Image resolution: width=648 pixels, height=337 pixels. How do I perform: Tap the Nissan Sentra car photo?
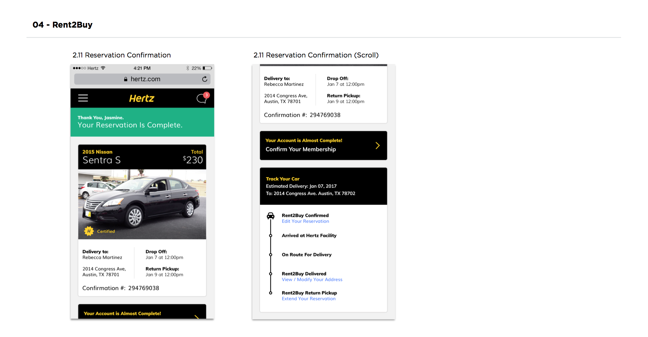pos(142,204)
